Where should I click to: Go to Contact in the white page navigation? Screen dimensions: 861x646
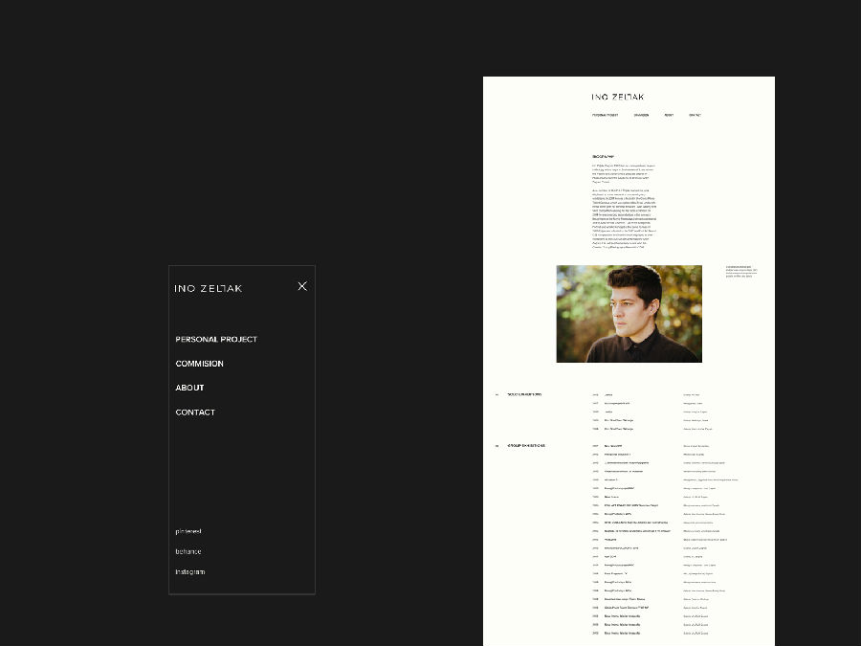click(695, 116)
